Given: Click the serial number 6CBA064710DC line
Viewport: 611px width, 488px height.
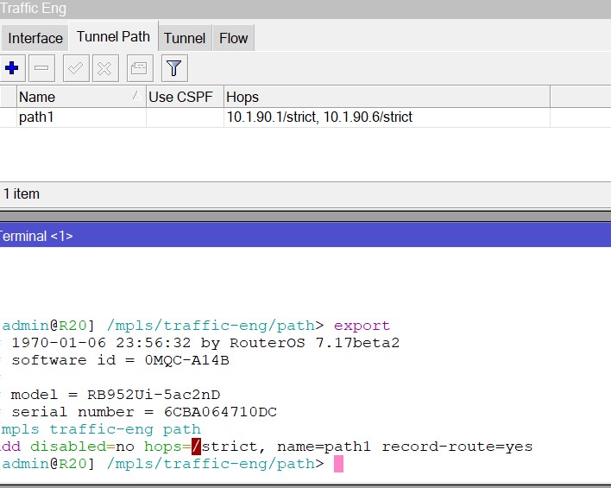Looking at the screenshot, I should 144,411.
